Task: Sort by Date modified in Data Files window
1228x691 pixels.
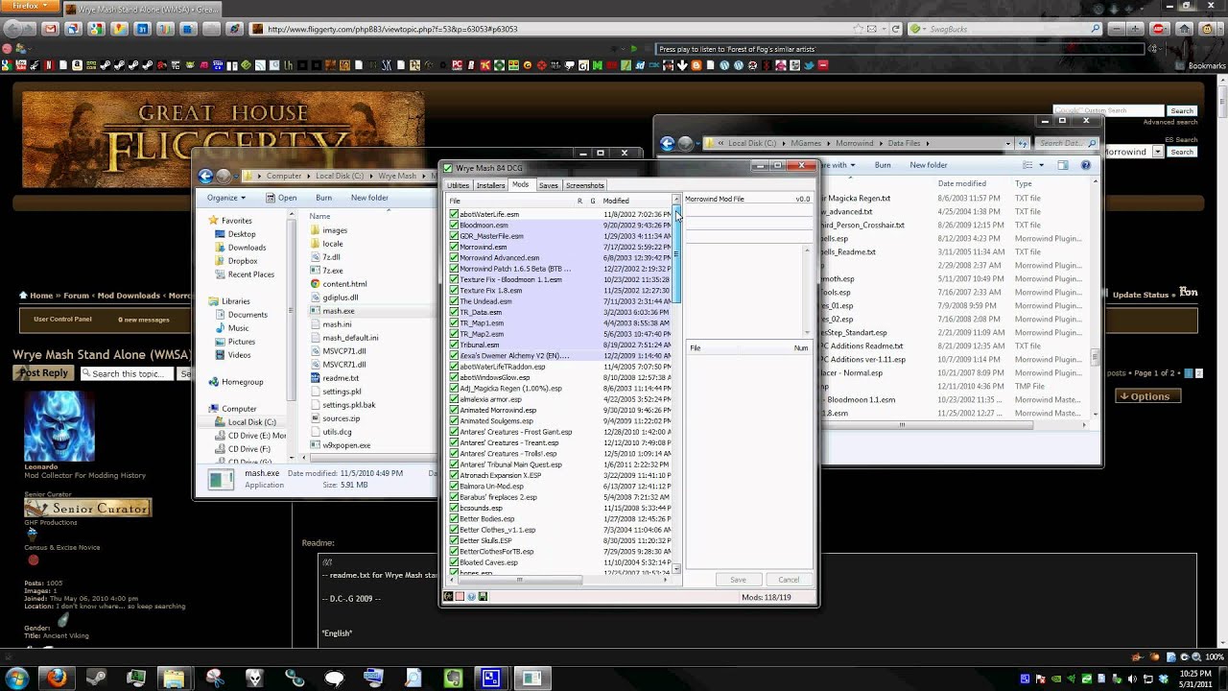Action: (962, 183)
